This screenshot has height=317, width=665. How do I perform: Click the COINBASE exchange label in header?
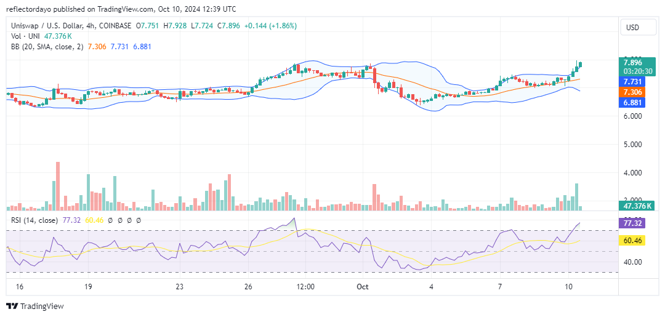[x=115, y=26]
